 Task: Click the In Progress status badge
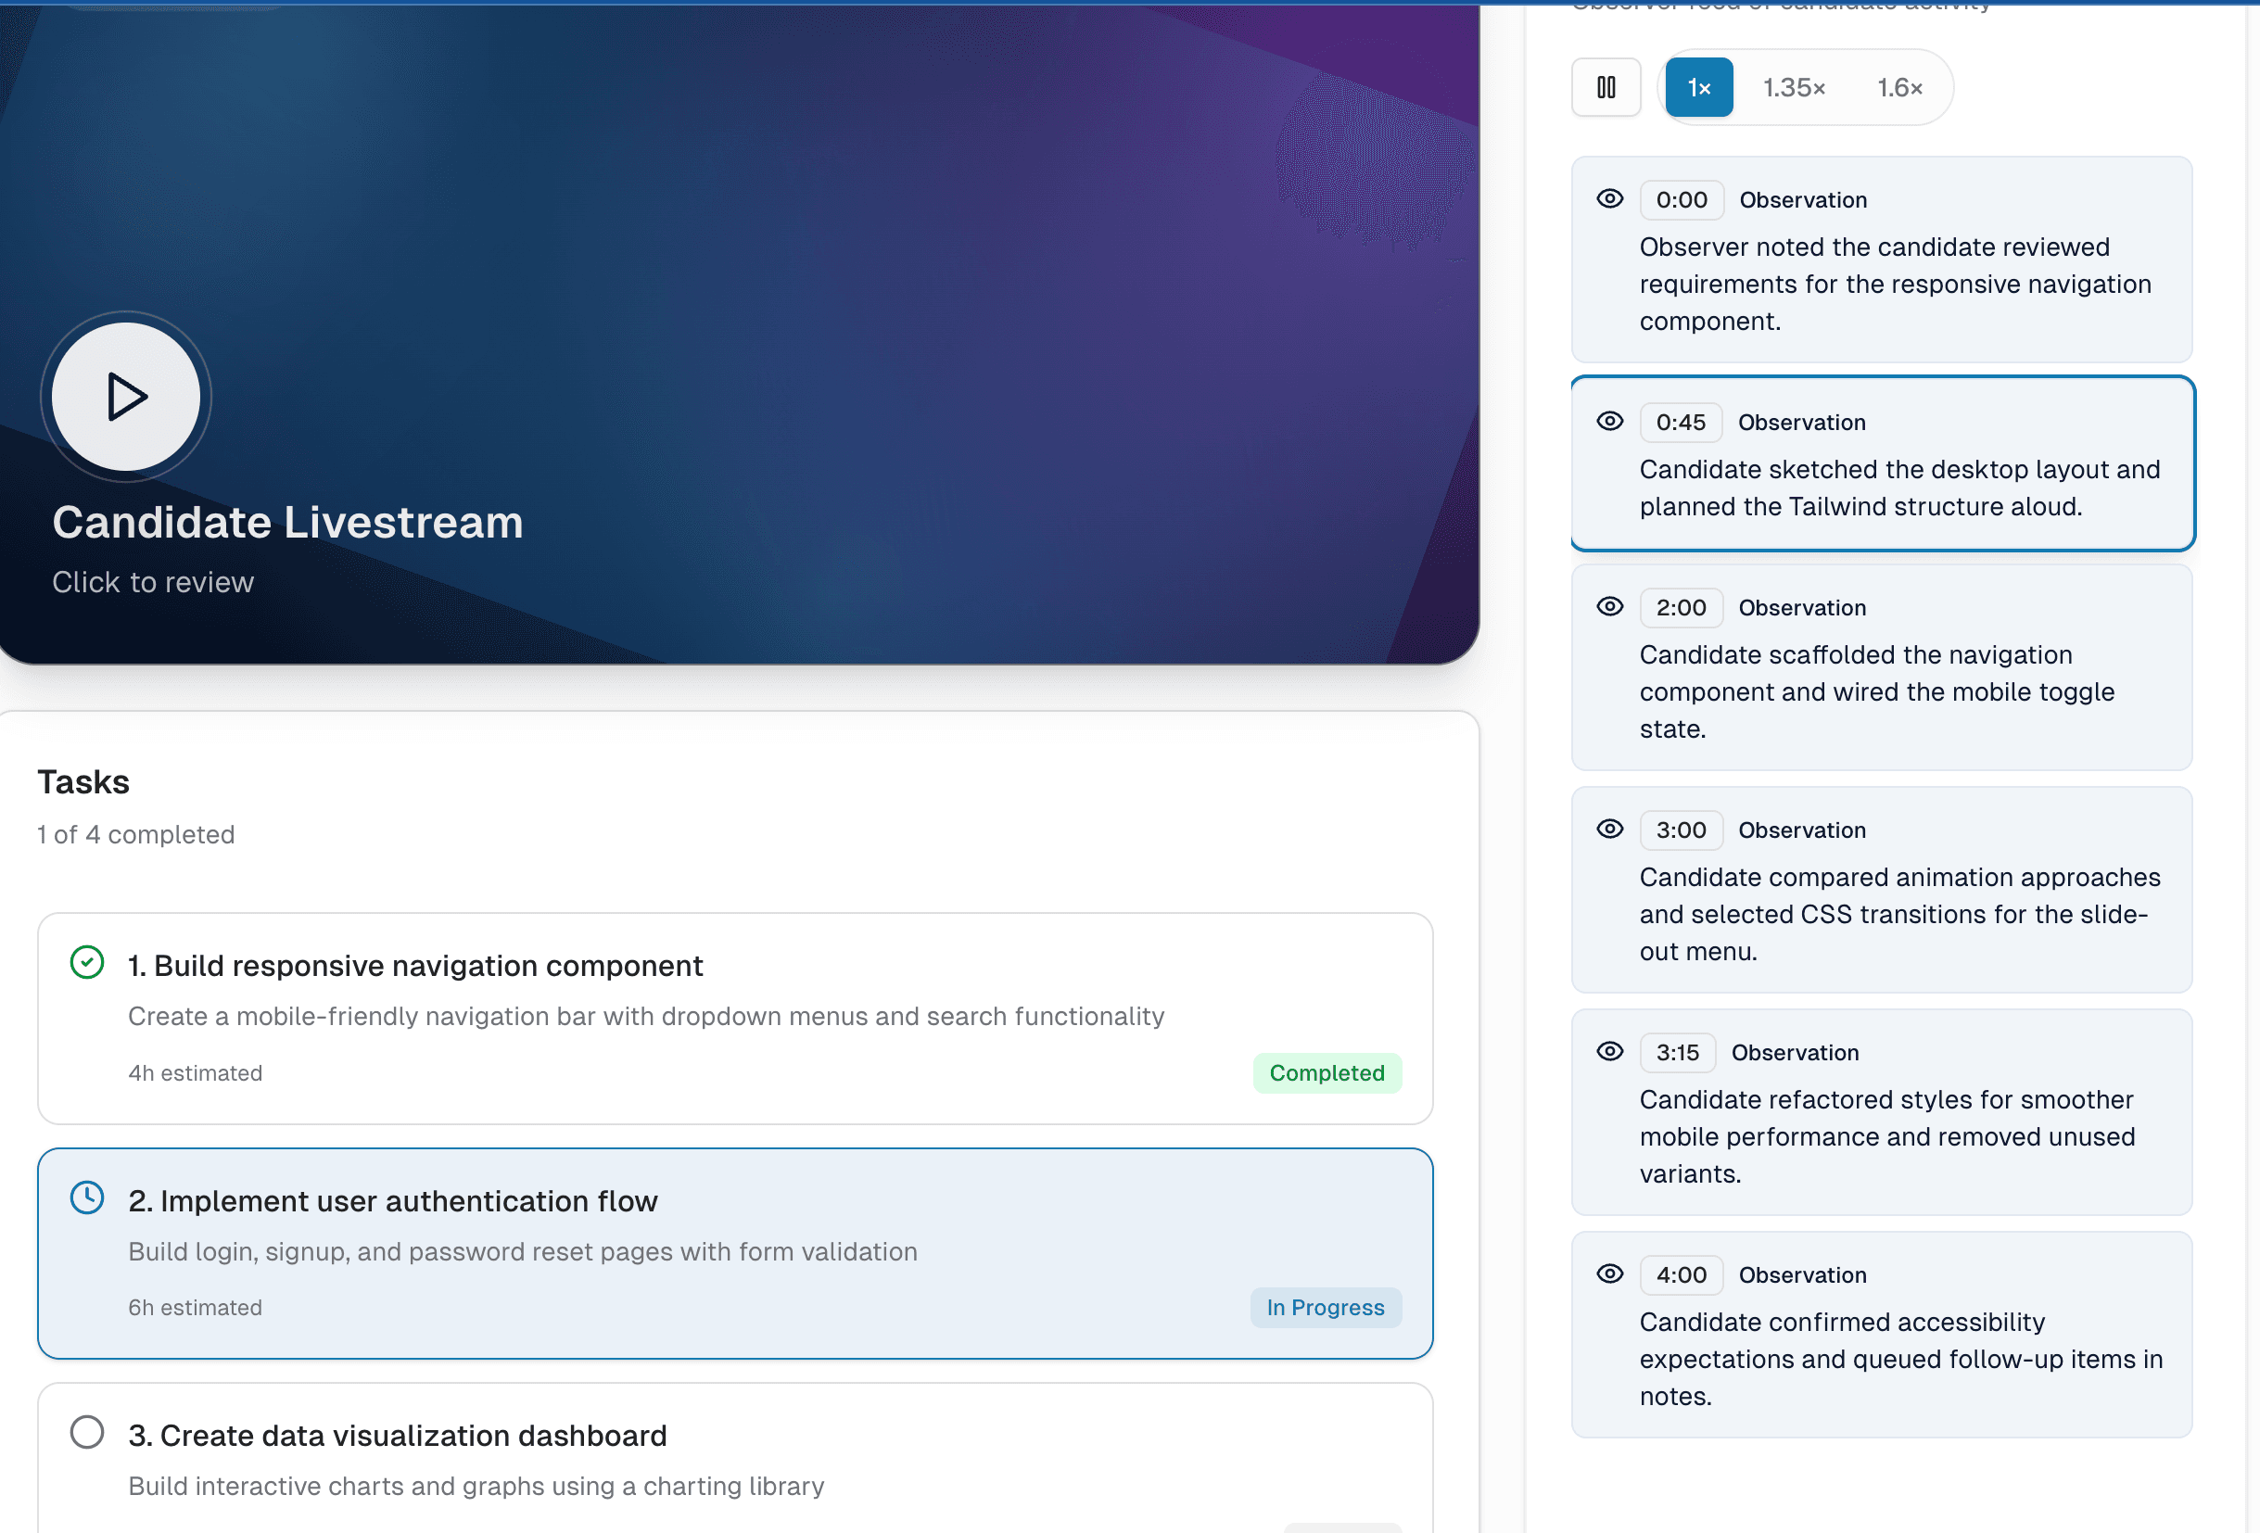[x=1325, y=1309]
